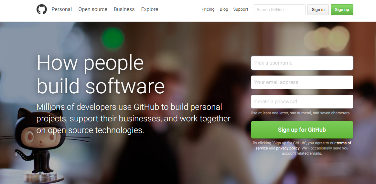Click the password requirements hint text
This screenshot has width=376, height=184.
(300, 113)
